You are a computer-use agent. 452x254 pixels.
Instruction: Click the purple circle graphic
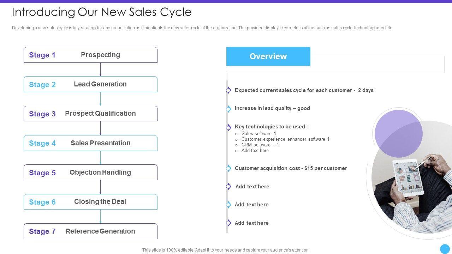coord(398,133)
